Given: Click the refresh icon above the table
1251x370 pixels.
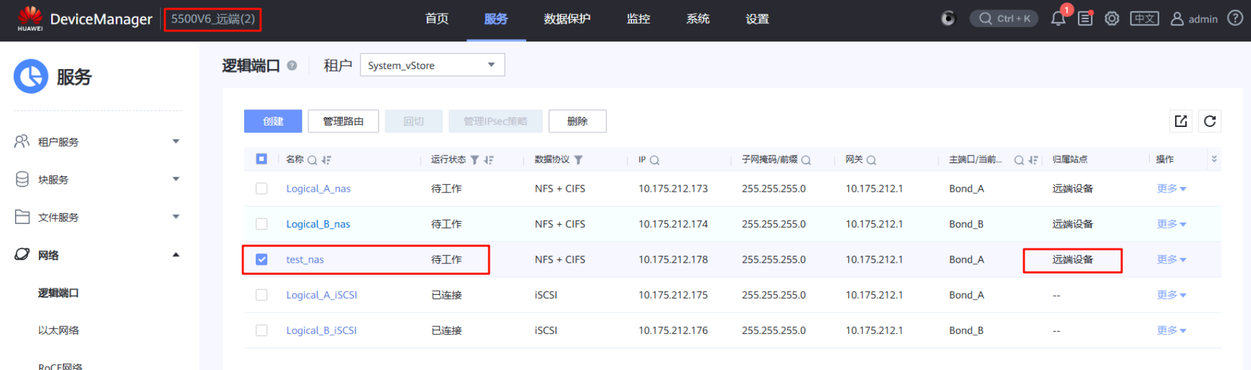Looking at the screenshot, I should pyautogui.click(x=1210, y=121).
